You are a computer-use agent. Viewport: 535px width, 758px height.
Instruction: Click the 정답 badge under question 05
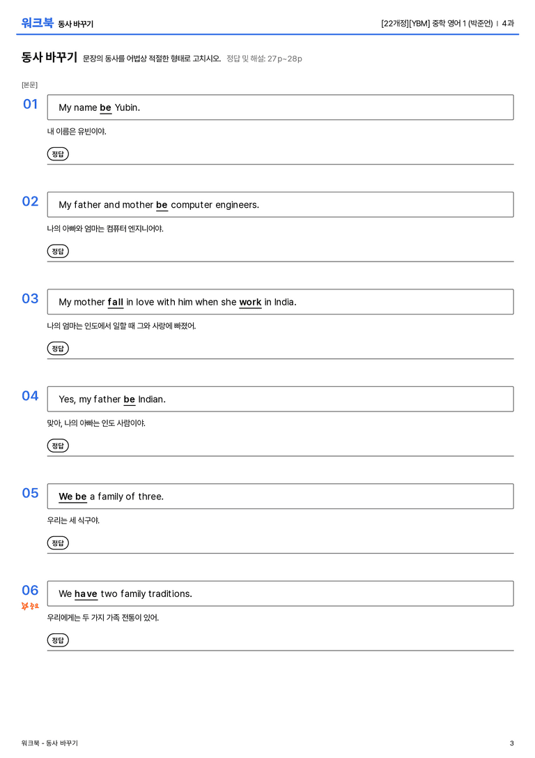pyautogui.click(x=58, y=543)
